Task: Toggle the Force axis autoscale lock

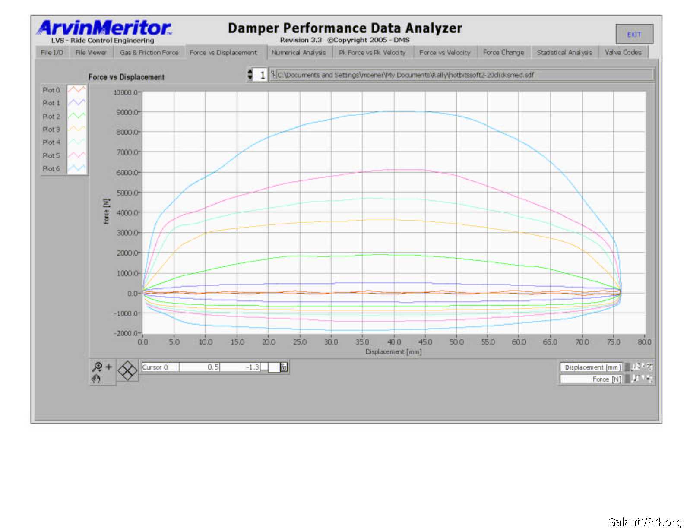Action: click(x=628, y=379)
